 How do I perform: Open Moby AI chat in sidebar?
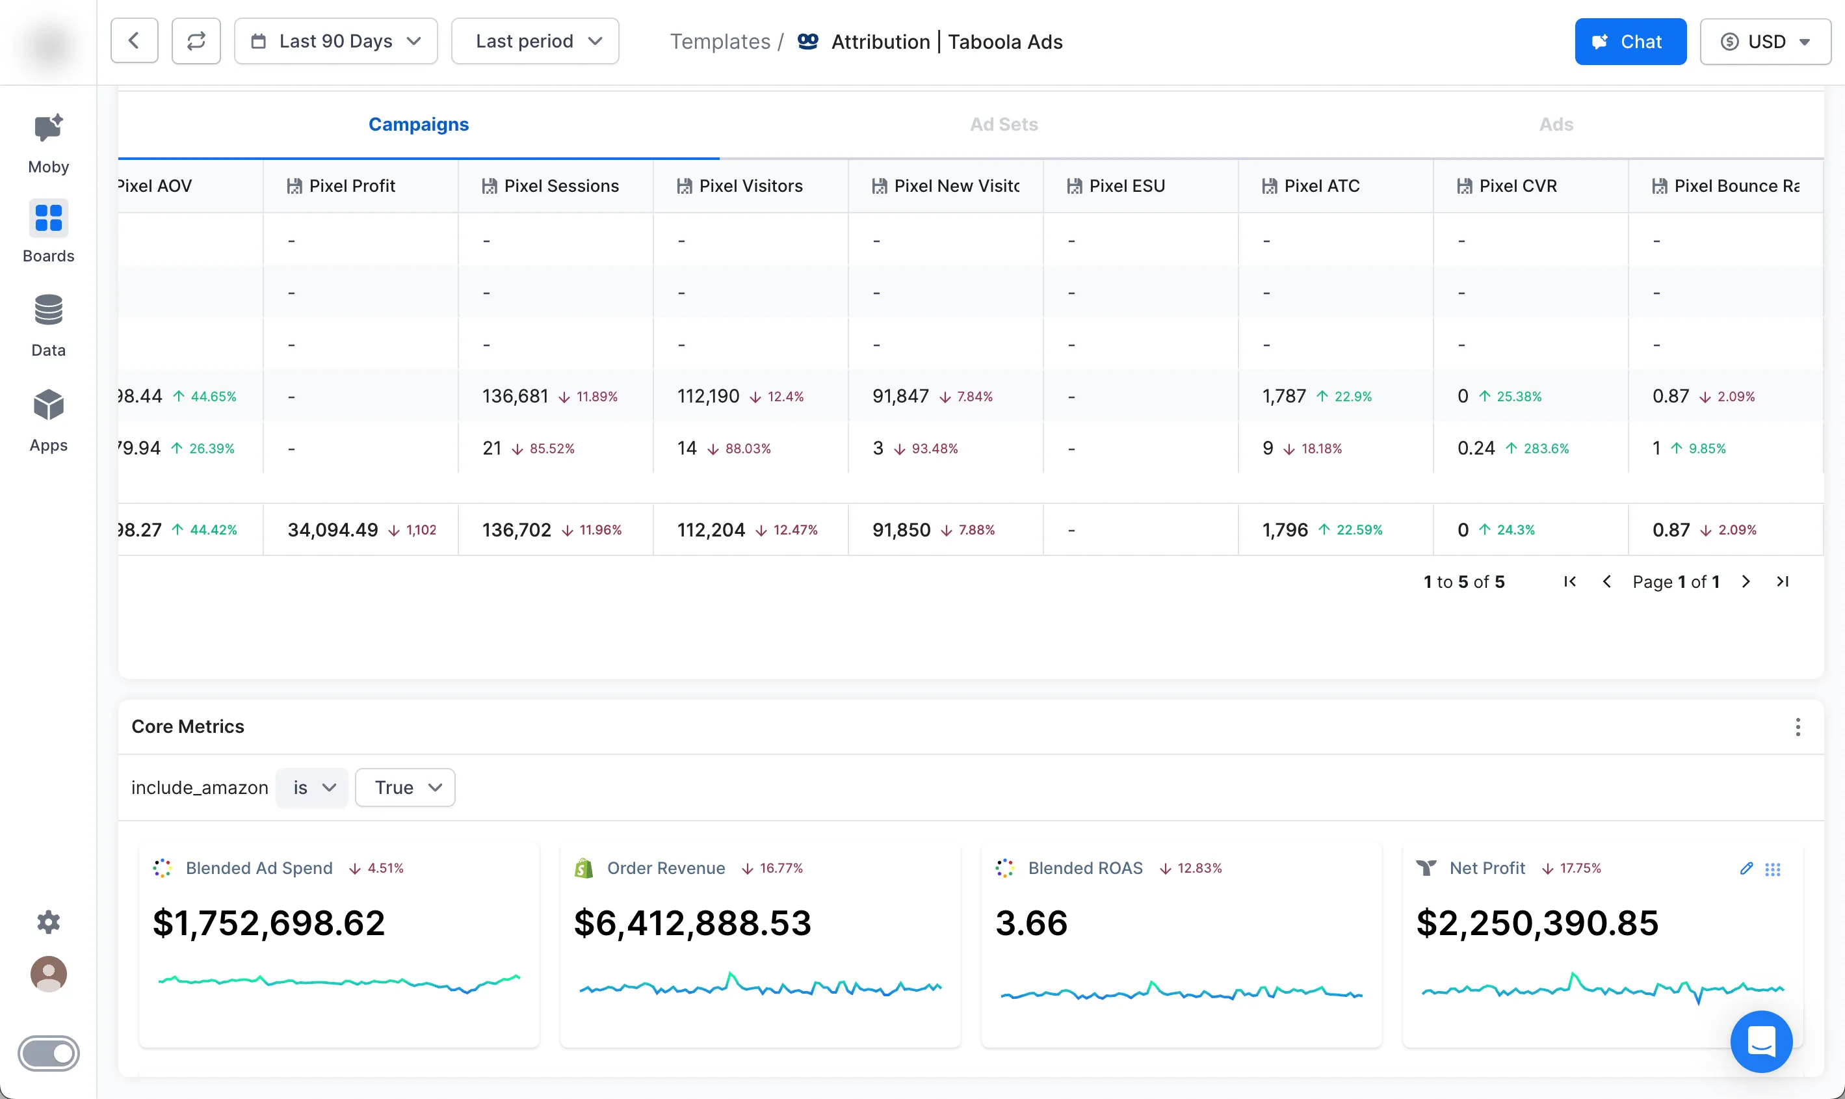48,129
